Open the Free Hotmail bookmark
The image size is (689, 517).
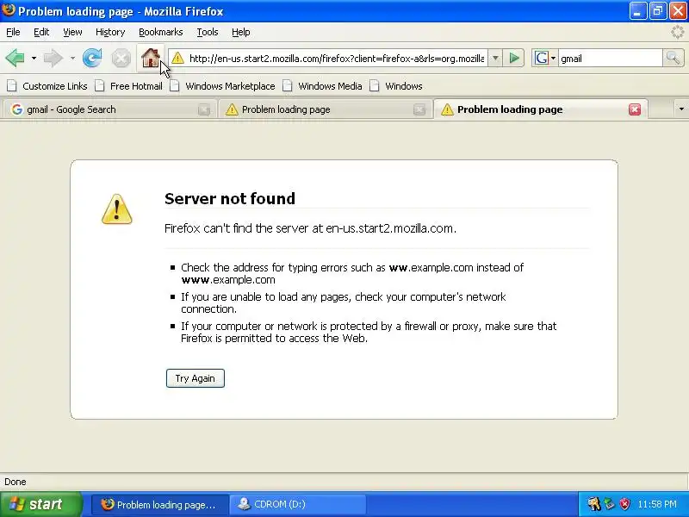pos(128,86)
